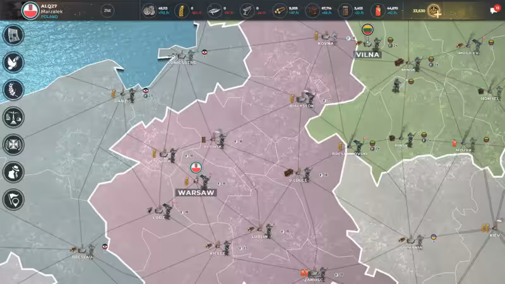Click the Konigsberg province city
Image resolution: width=505 pixels, height=284 pixels.
coord(182,56)
